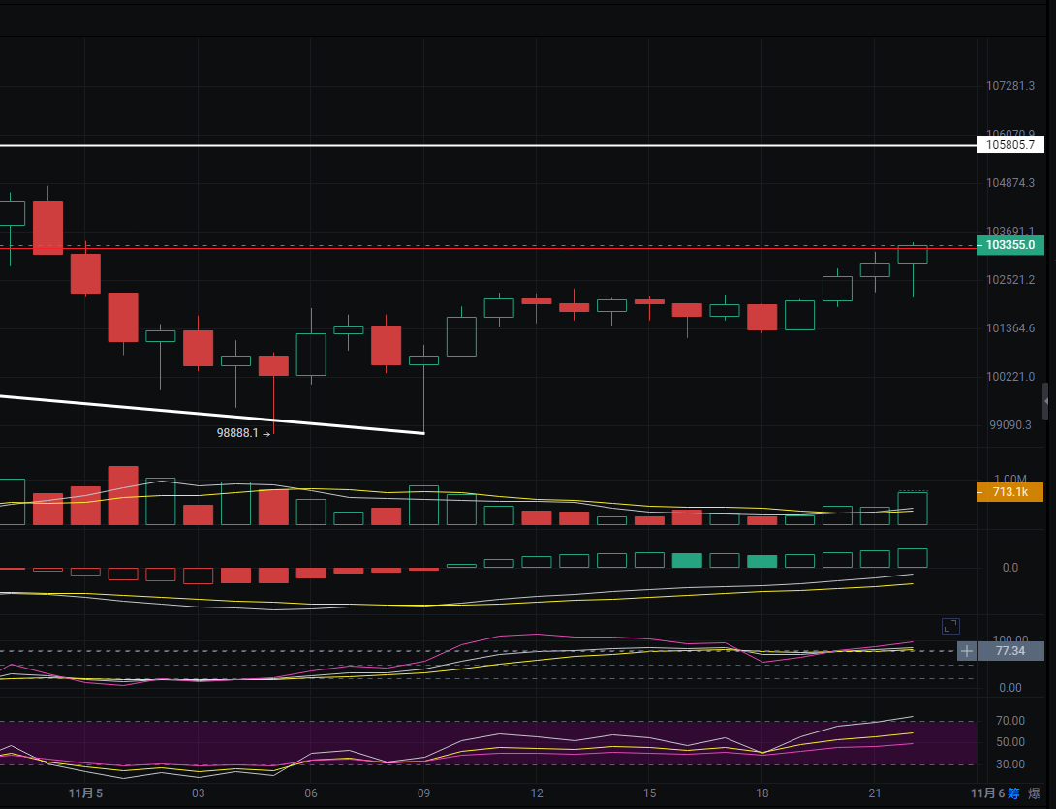Click the green 103355.0 current price tag
This screenshot has height=809, width=1056.
coord(1010,246)
